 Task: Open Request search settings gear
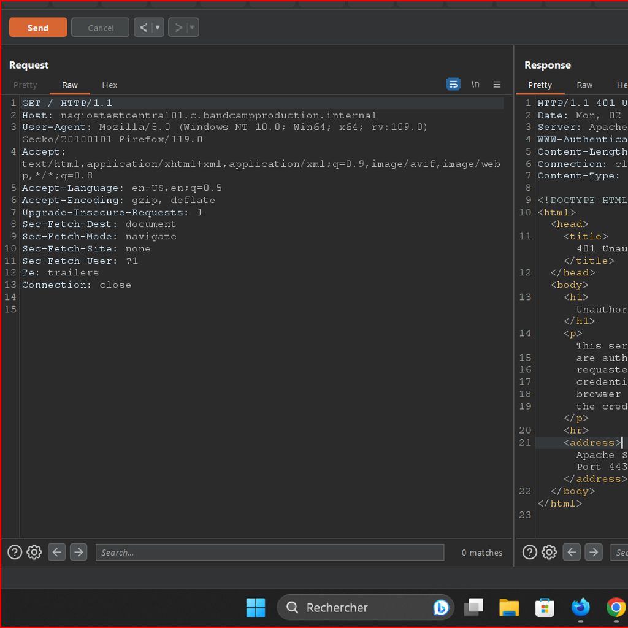(34, 552)
